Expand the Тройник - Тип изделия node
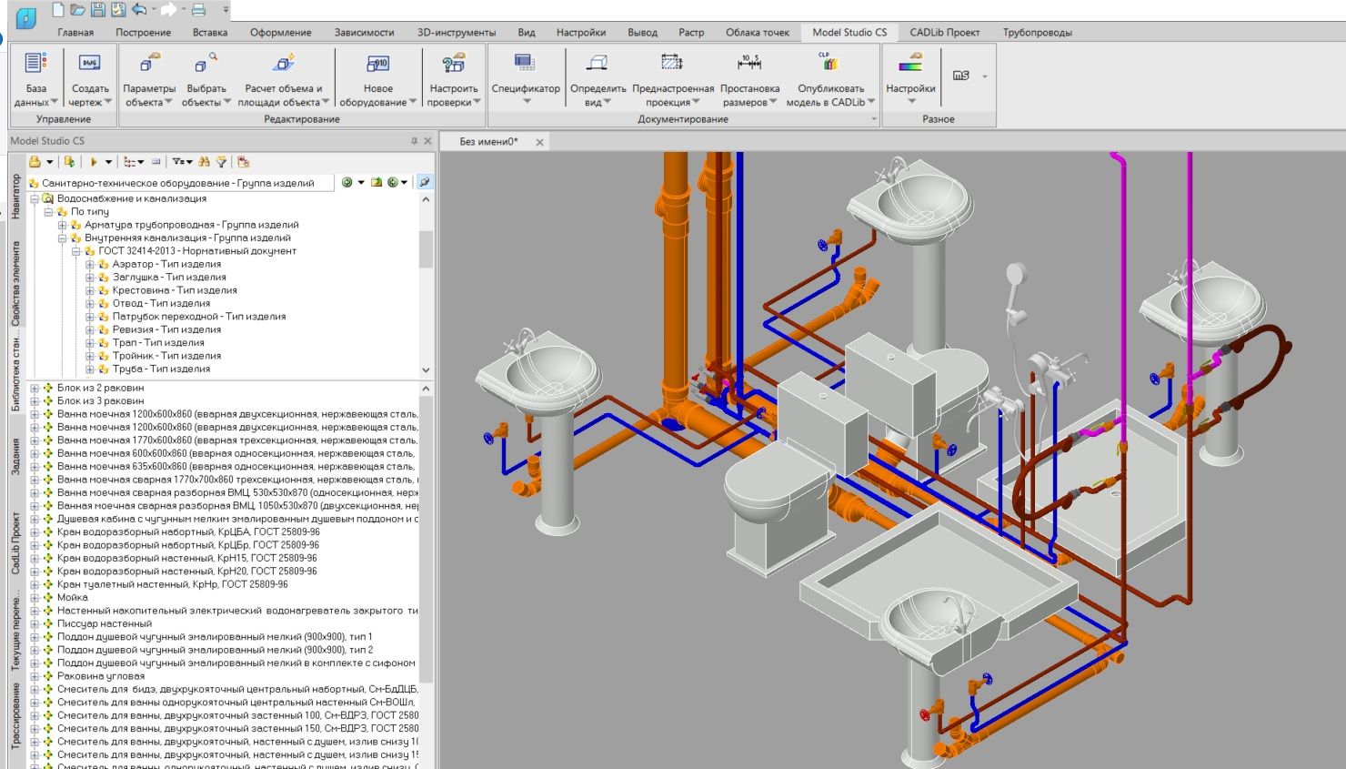This screenshot has width=1346, height=769. (x=90, y=356)
